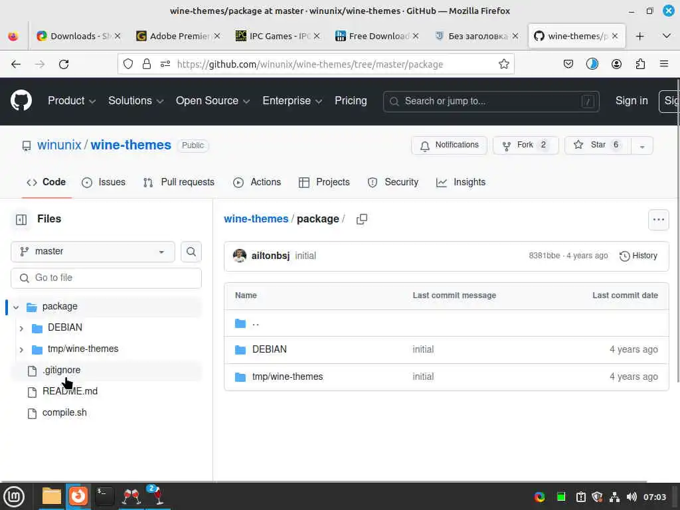Expand the Enterprise menu

pos(292,101)
